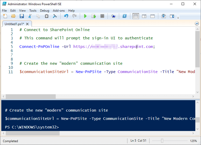Open the Debug menu
201x145 pixels.
45,11
